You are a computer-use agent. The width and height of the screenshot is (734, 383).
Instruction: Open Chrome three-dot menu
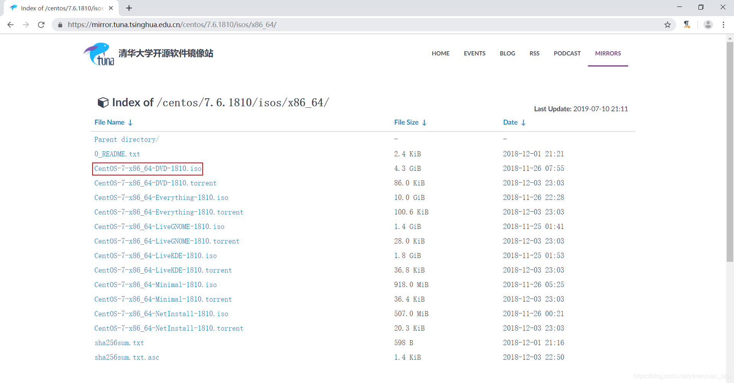coord(723,24)
